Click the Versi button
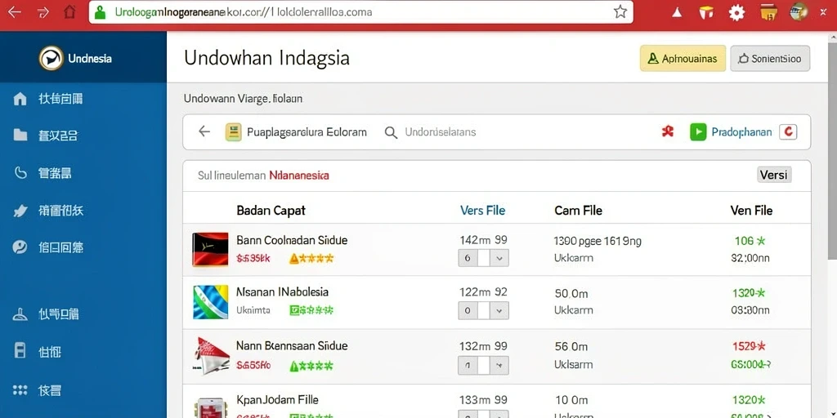Screen dimensions: 837x418 pos(774,175)
